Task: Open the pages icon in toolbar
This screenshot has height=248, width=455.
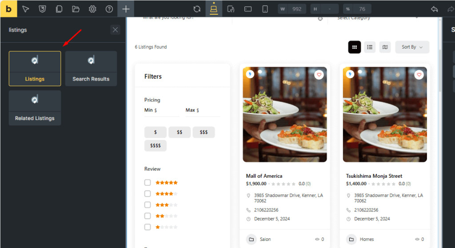Action: (x=59, y=9)
